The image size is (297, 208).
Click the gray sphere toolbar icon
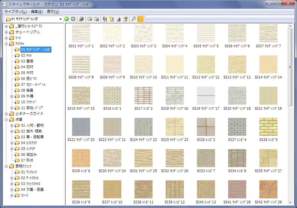tap(81, 19)
